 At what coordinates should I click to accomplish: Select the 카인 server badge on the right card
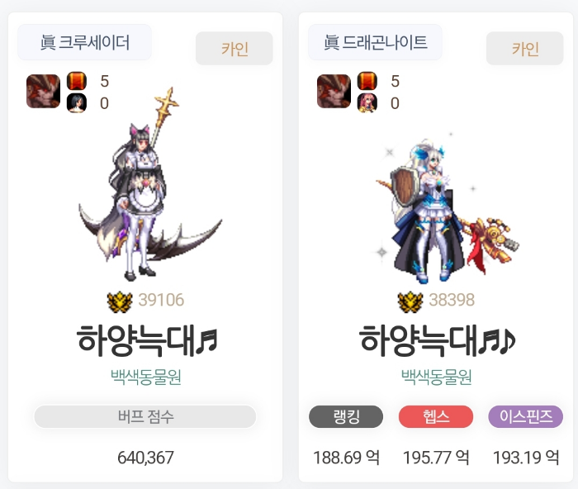pyautogui.click(x=524, y=48)
